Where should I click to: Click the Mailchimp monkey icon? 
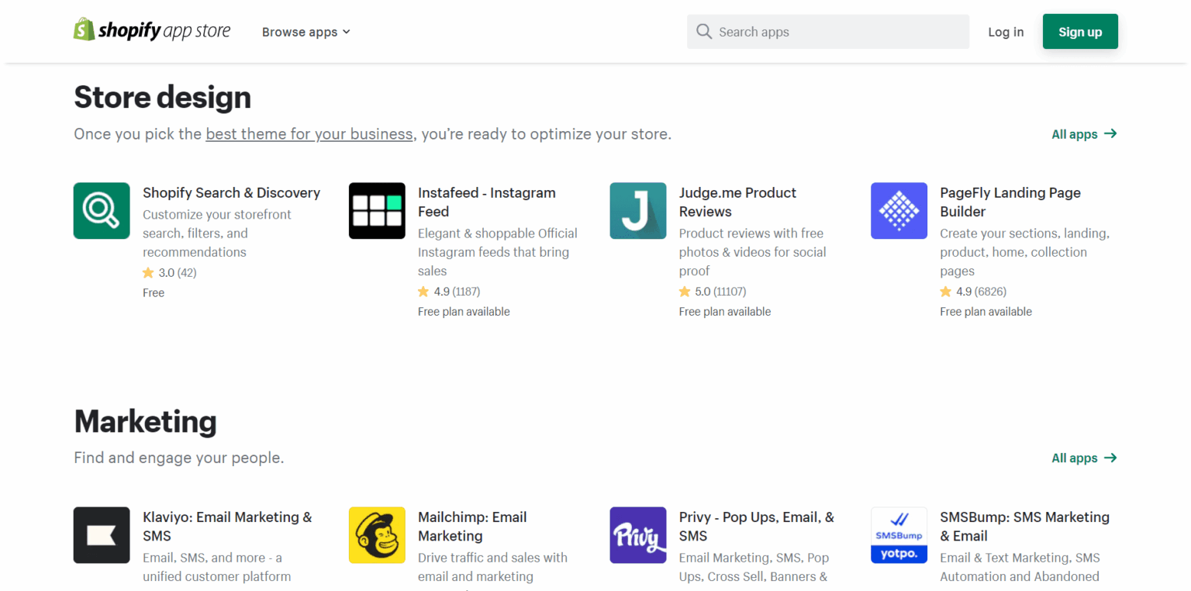[x=377, y=534]
